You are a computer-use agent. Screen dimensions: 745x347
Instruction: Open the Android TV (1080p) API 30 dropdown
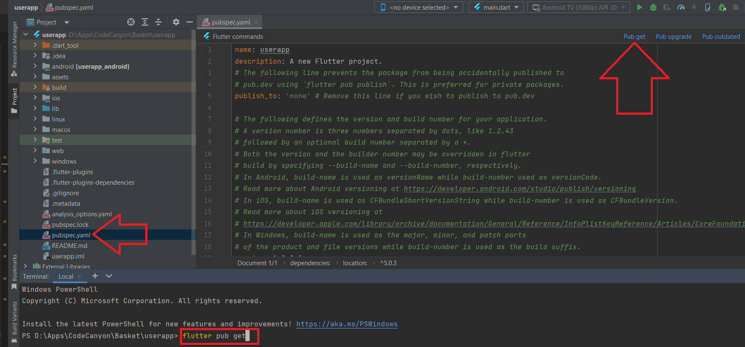coord(579,7)
